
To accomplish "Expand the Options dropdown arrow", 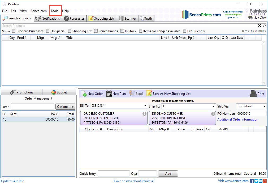I will [x=73, y=107].
